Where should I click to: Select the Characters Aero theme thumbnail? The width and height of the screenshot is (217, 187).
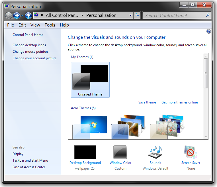pos(167,127)
